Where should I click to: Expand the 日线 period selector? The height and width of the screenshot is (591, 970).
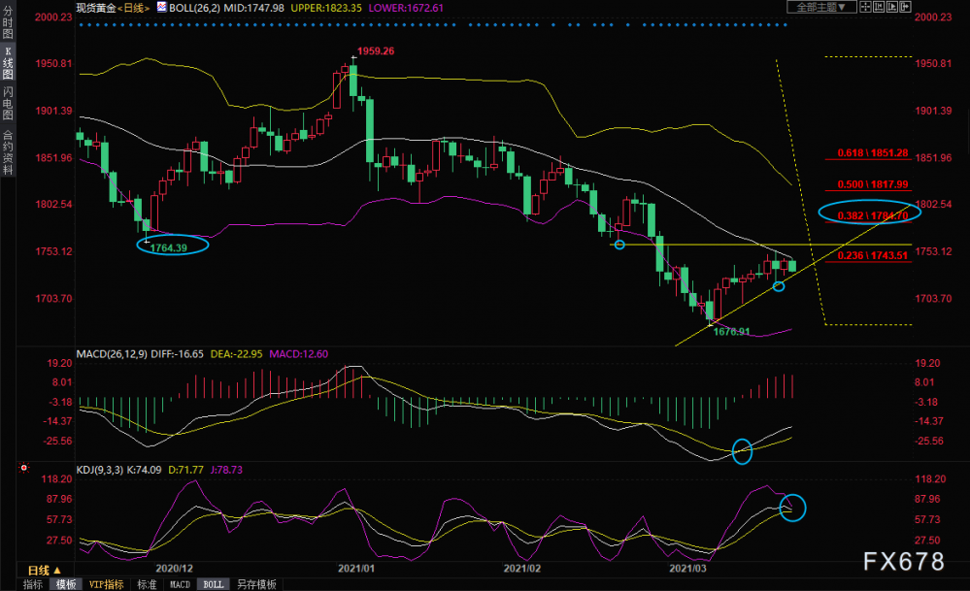[x=45, y=570]
